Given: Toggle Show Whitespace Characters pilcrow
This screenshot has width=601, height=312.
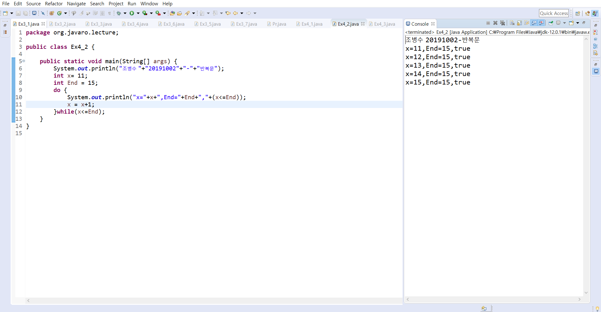Looking at the screenshot, I should (x=110, y=13).
